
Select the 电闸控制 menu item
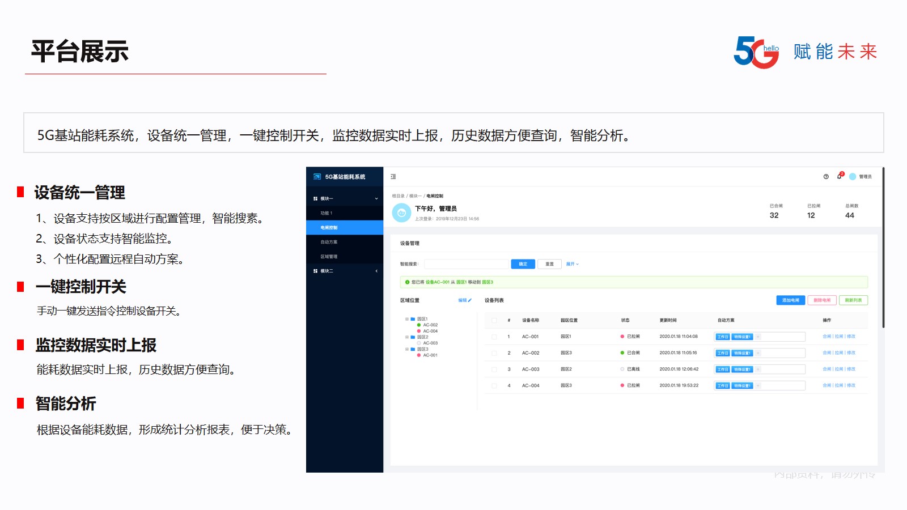(x=345, y=227)
